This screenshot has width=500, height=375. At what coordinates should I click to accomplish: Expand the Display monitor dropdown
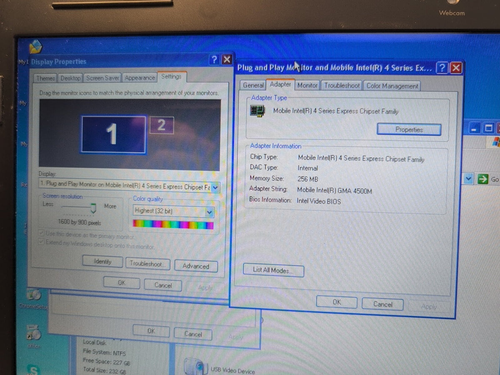tap(215, 187)
